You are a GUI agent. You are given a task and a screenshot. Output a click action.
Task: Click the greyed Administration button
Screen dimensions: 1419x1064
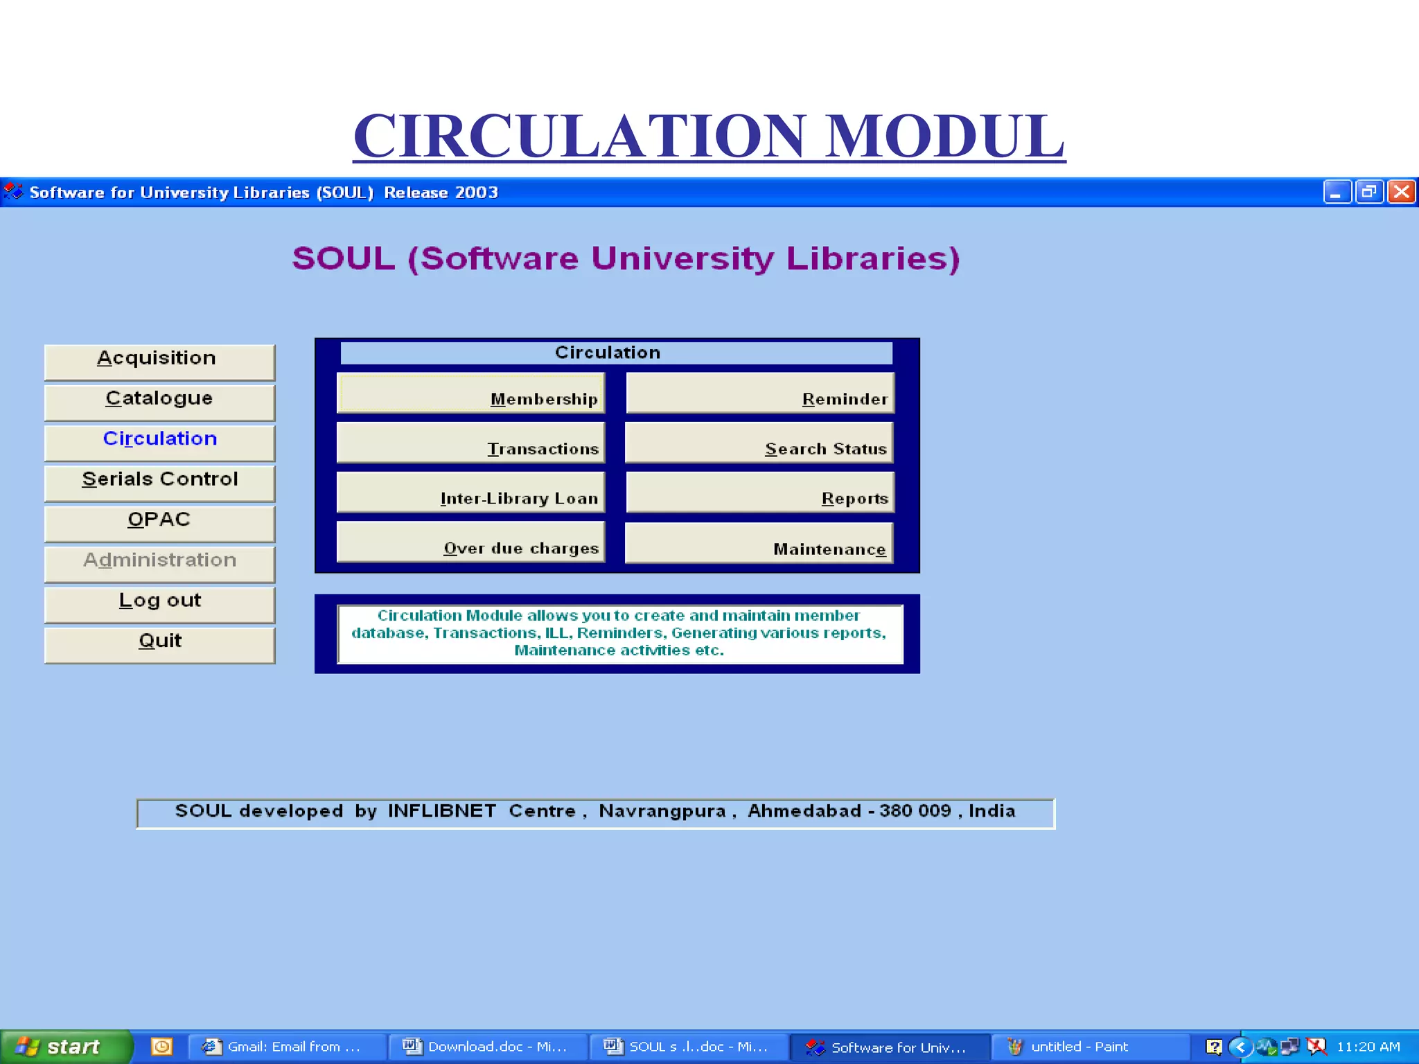coord(159,564)
